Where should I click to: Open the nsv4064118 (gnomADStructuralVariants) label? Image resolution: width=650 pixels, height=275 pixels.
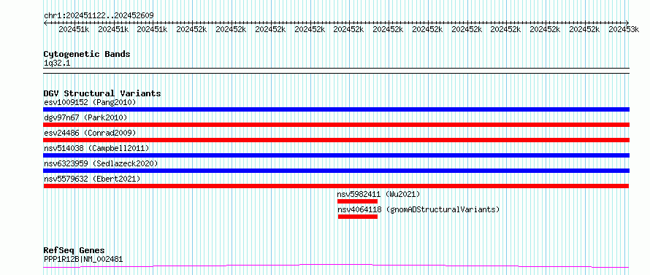tap(418, 209)
